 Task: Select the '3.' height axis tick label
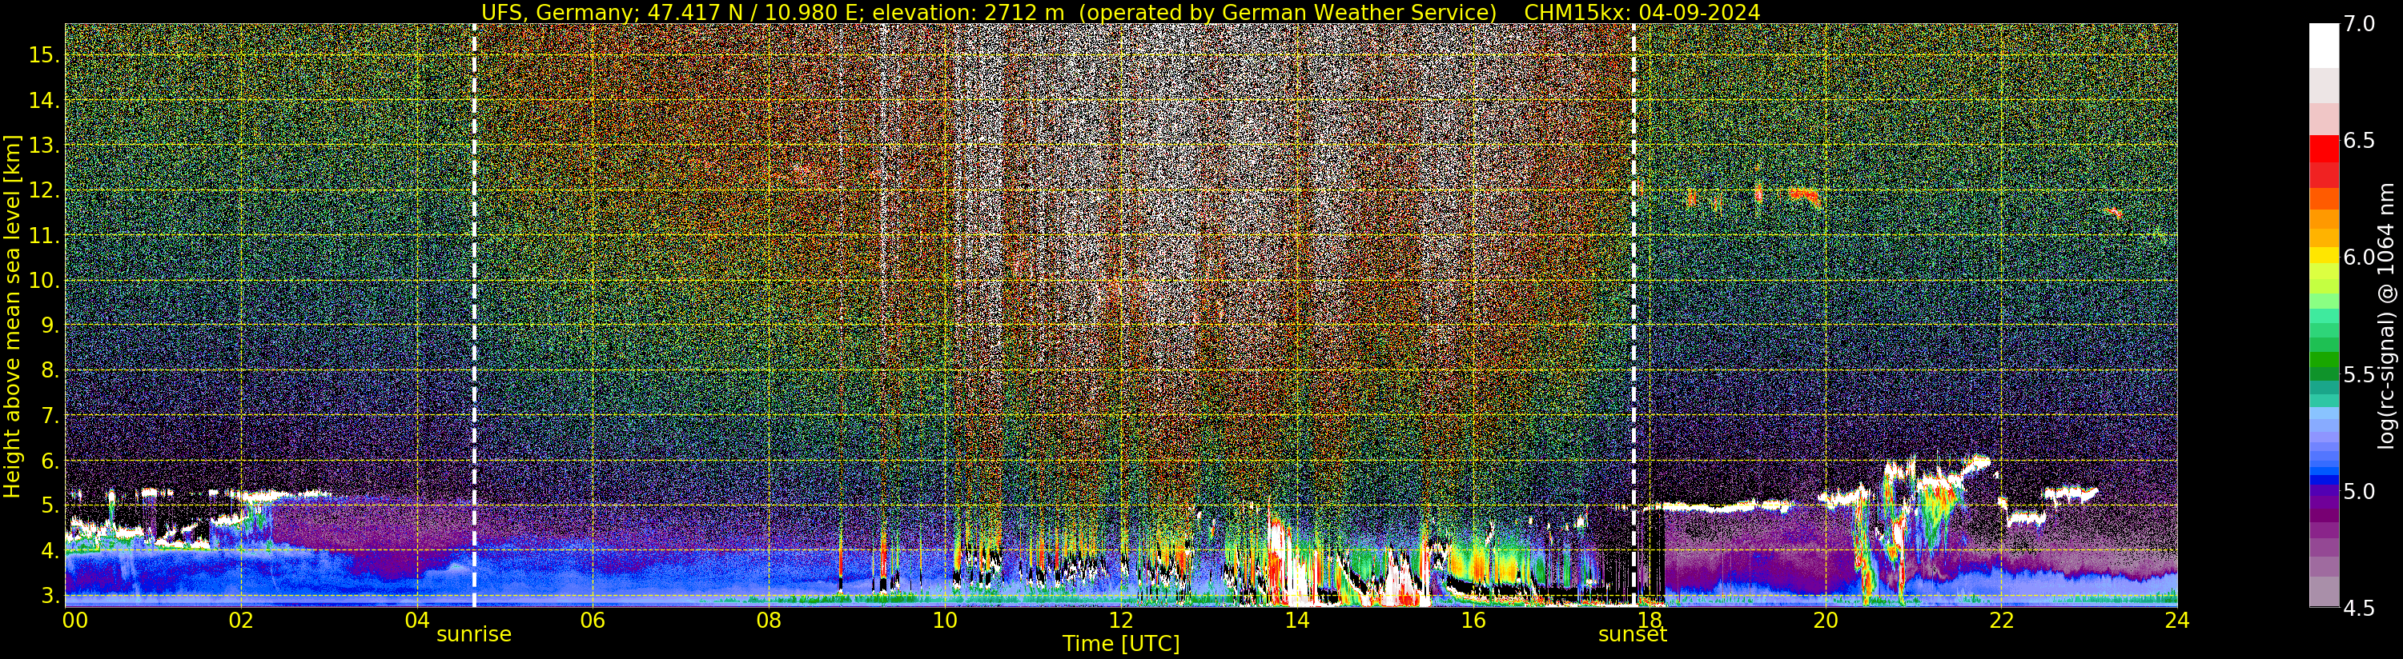[x=50, y=596]
